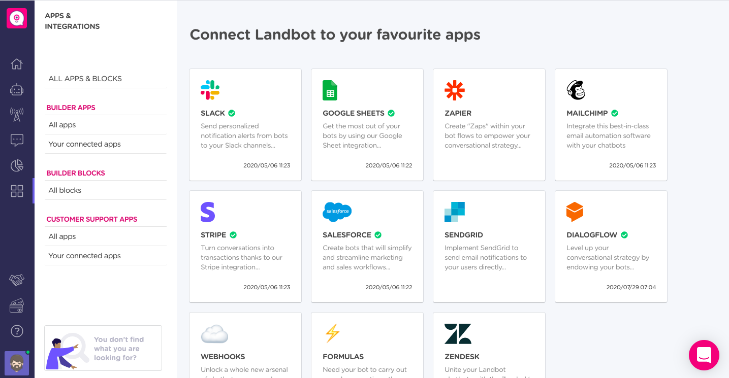This screenshot has height=378, width=729.
Task: Open the Slack integration card
Action: point(245,125)
